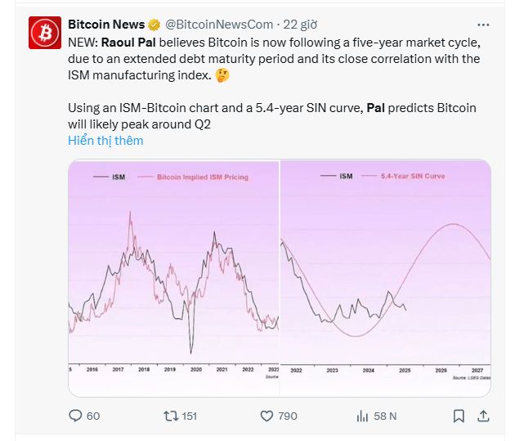
Task: Click the like count 790
Action: pyautogui.click(x=288, y=416)
